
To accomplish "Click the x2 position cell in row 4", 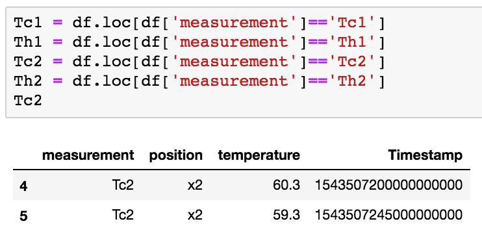I will click(x=195, y=185).
